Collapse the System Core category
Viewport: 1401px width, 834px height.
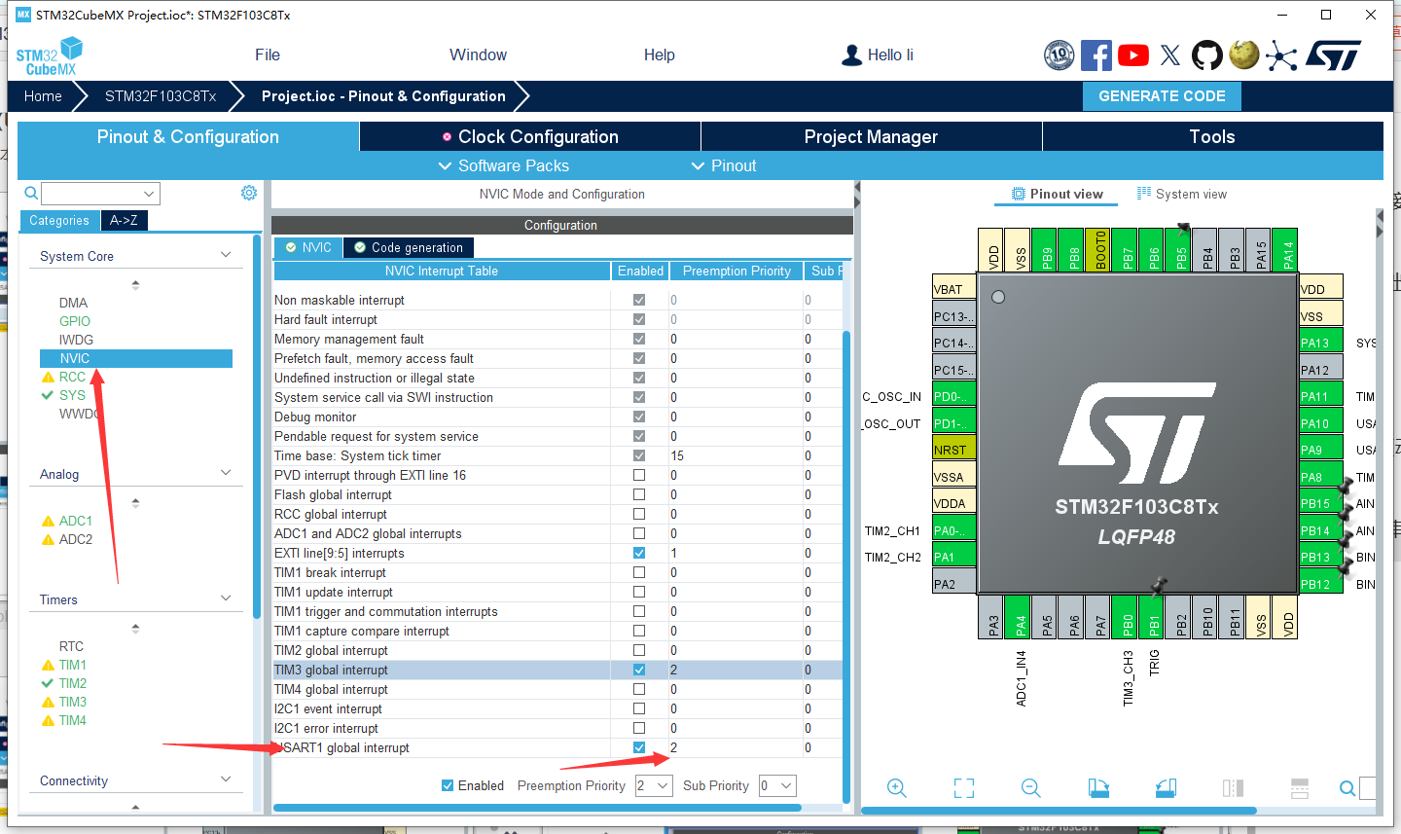[226, 255]
